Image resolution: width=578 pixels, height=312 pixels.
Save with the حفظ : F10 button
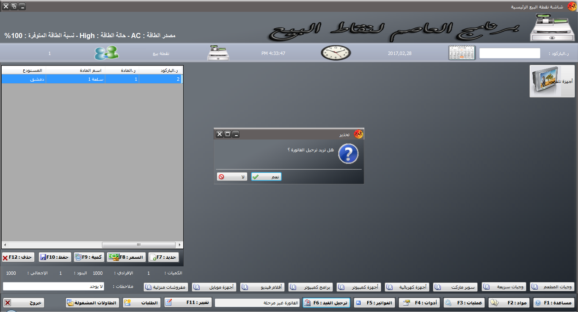55,257
